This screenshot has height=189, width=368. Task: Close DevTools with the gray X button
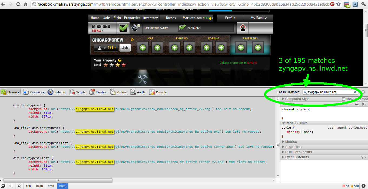click(x=363, y=92)
